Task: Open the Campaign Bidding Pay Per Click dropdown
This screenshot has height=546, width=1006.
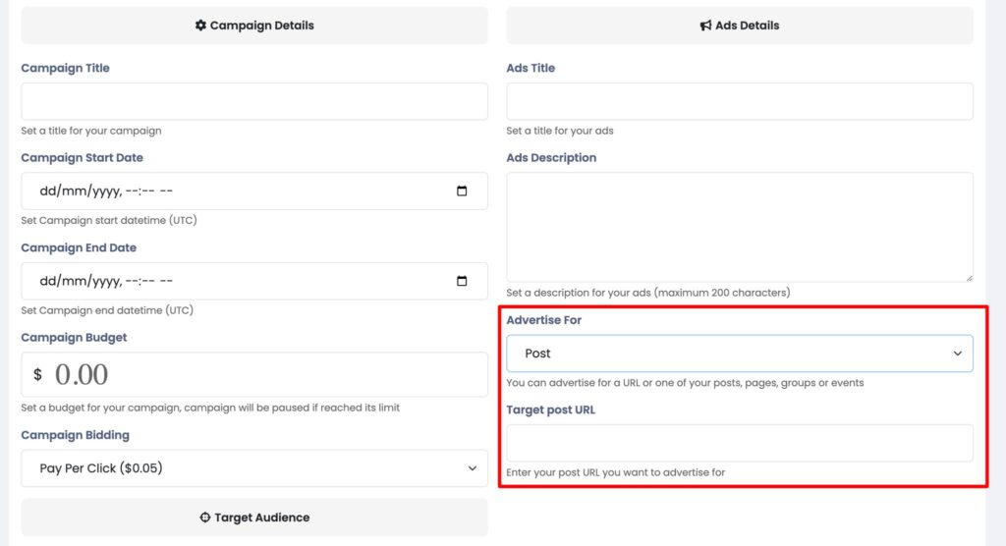Action: point(254,467)
